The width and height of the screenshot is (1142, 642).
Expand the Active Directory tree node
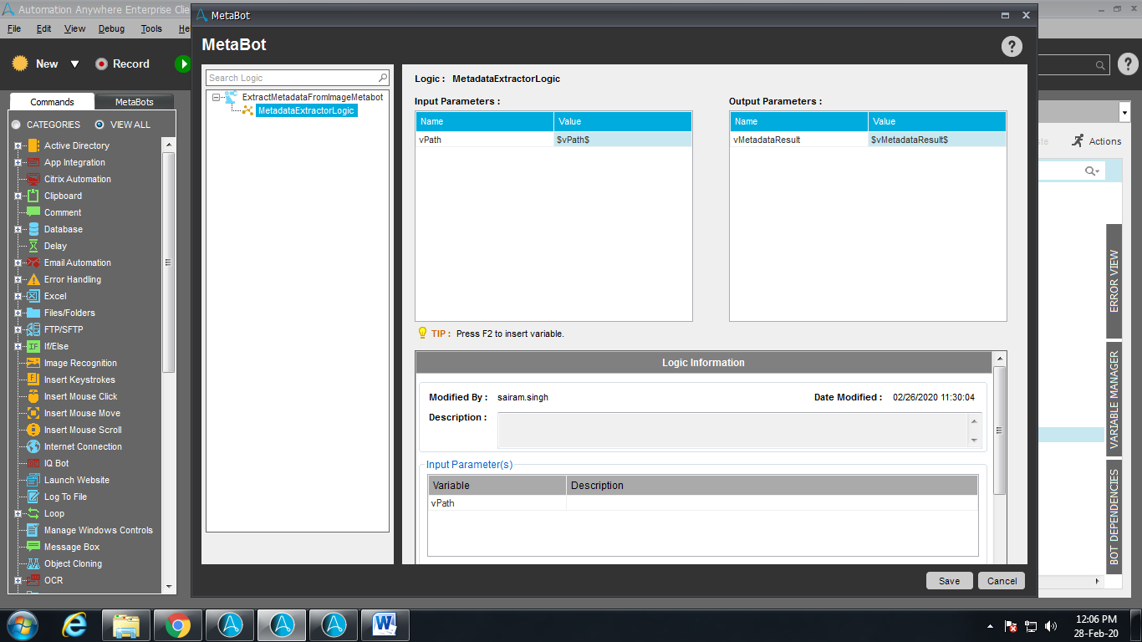pyautogui.click(x=18, y=145)
